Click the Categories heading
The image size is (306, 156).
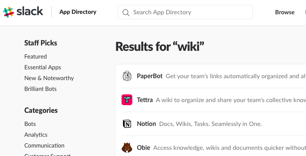point(41,111)
